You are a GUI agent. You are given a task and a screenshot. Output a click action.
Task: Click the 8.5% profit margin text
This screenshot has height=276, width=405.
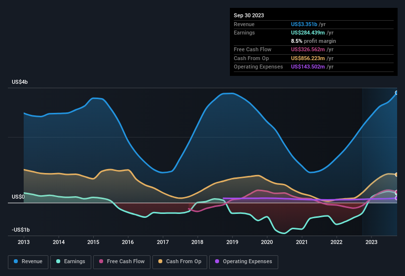(x=313, y=41)
